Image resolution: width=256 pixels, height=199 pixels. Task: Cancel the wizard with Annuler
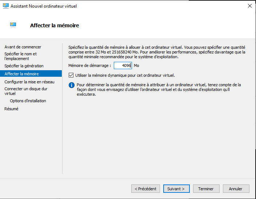[x=236, y=189]
